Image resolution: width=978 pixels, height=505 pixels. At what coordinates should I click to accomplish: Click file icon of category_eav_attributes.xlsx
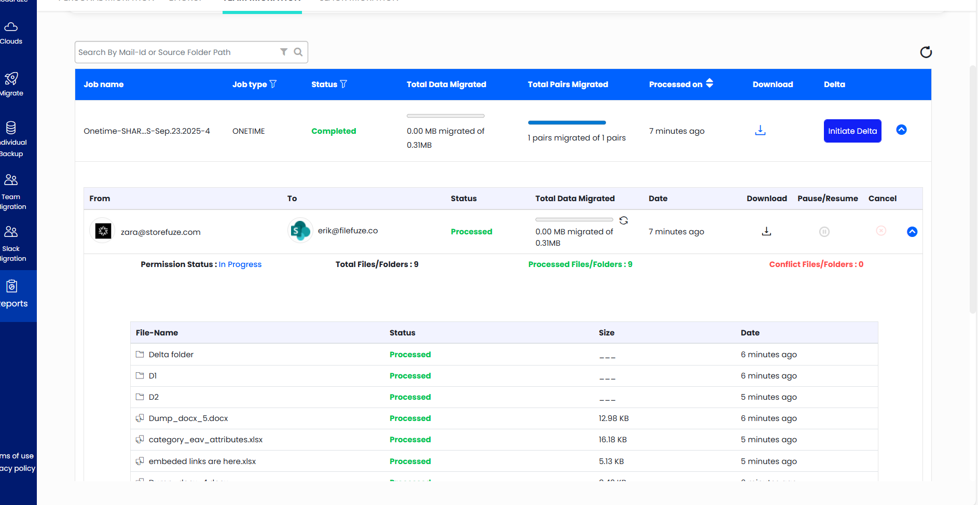[140, 439]
